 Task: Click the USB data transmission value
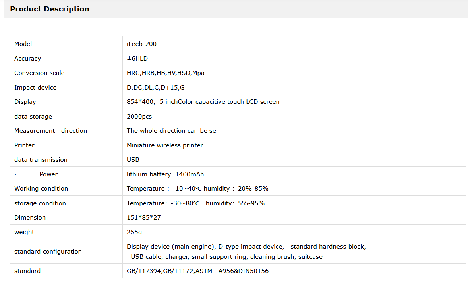133,160
